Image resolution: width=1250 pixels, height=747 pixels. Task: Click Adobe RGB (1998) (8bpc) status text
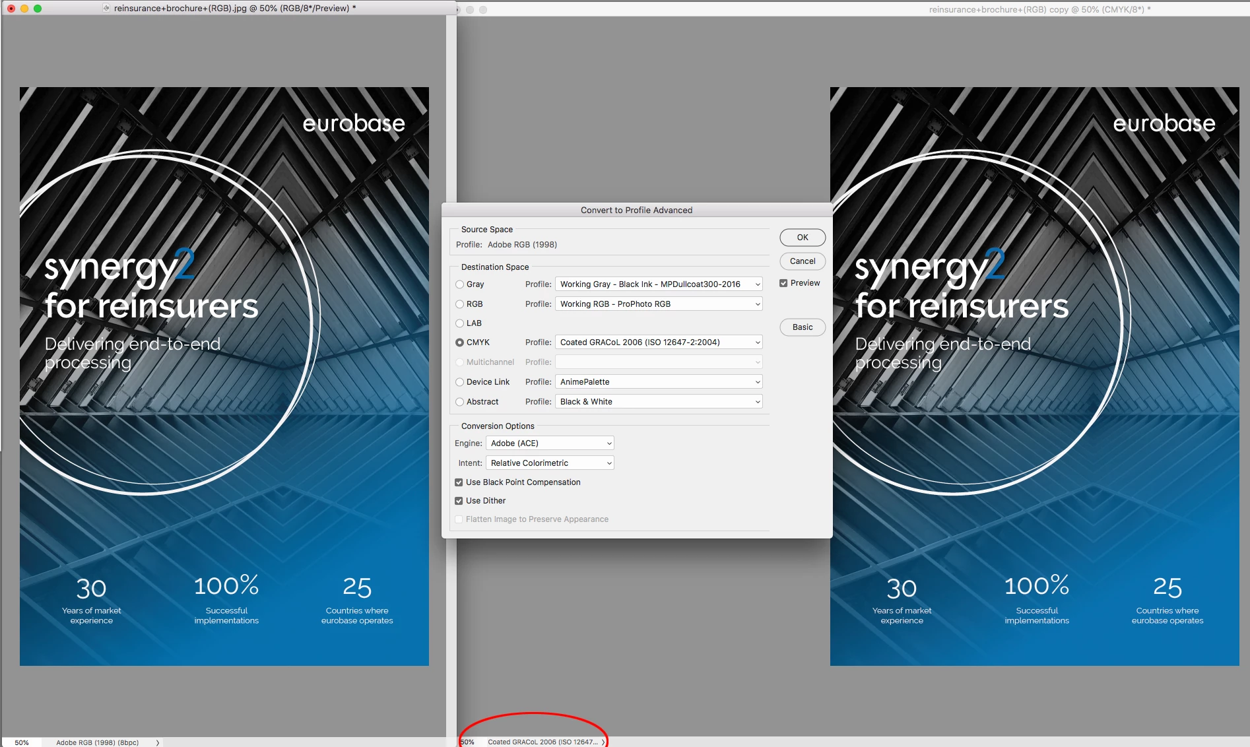tap(98, 742)
